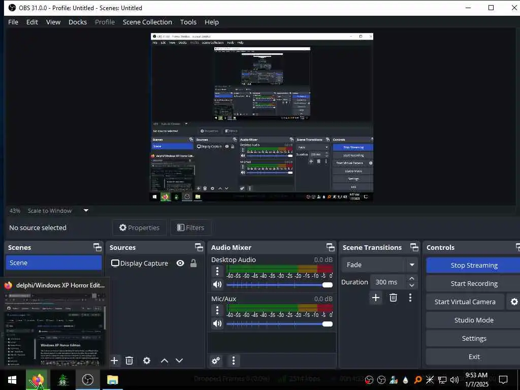Decrease transition duration with down arrow
Viewport: 520px width, 390px height.
[411, 285]
